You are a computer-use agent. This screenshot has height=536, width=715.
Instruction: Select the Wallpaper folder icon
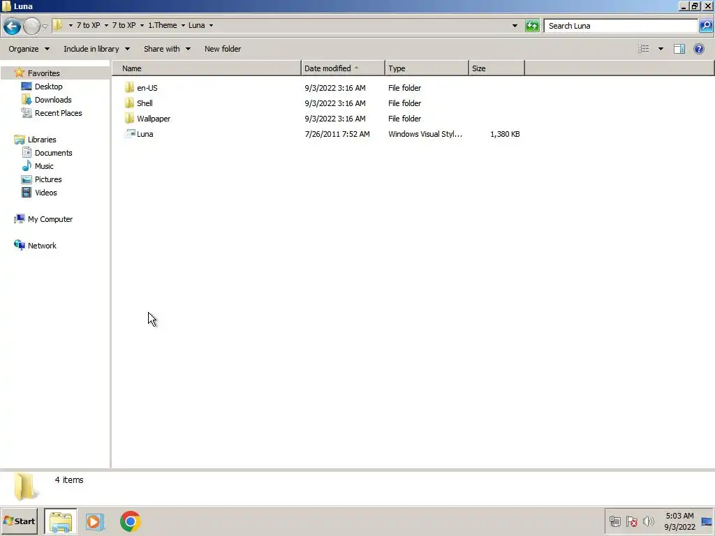point(129,119)
